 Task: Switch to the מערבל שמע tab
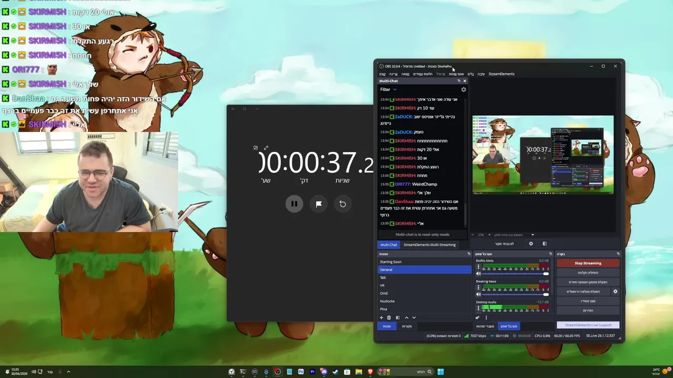508,327
